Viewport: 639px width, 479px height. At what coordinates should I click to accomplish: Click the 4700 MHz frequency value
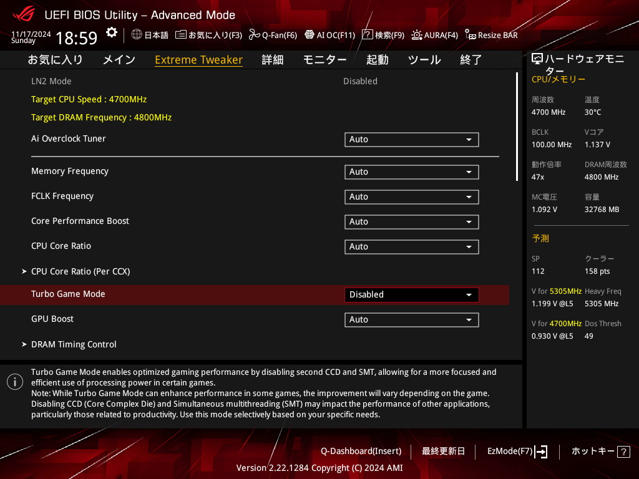click(549, 112)
